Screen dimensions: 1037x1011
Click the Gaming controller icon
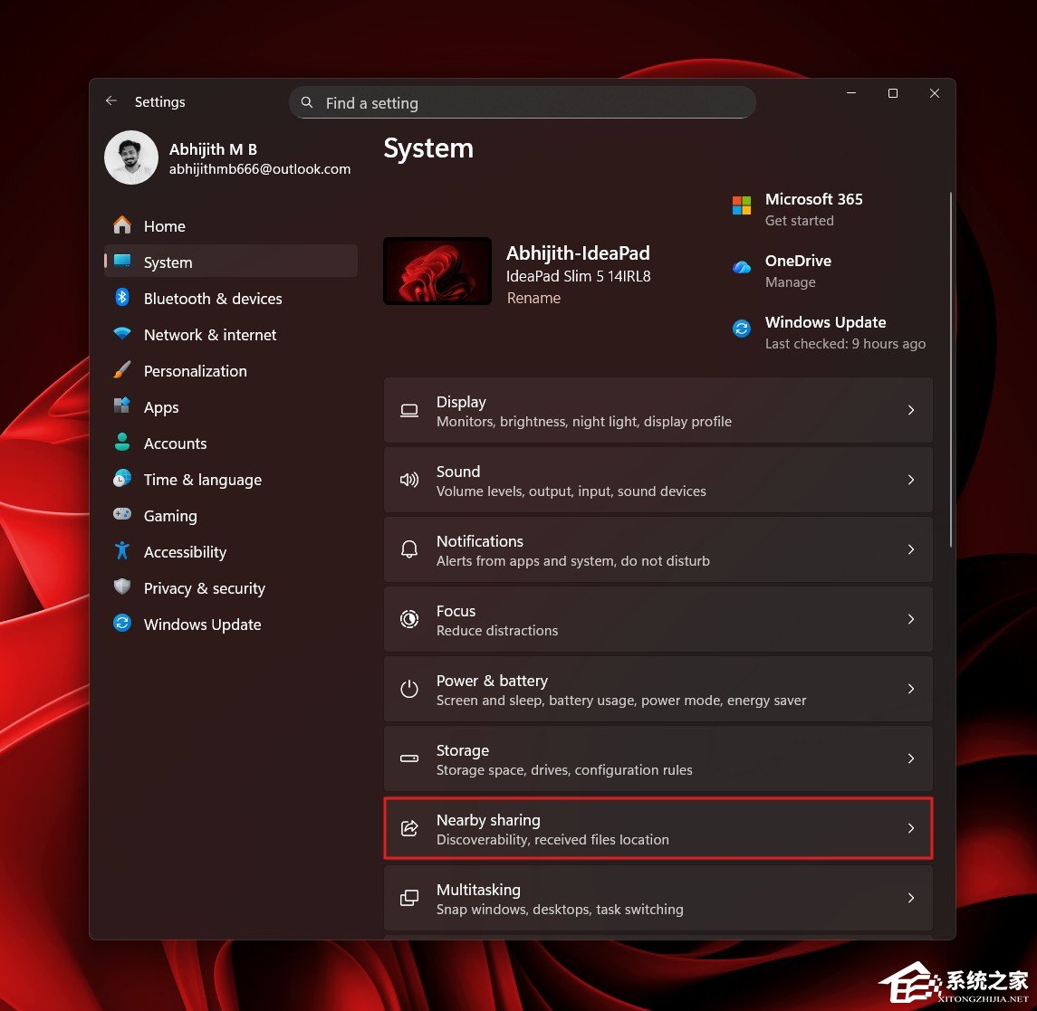tap(122, 514)
